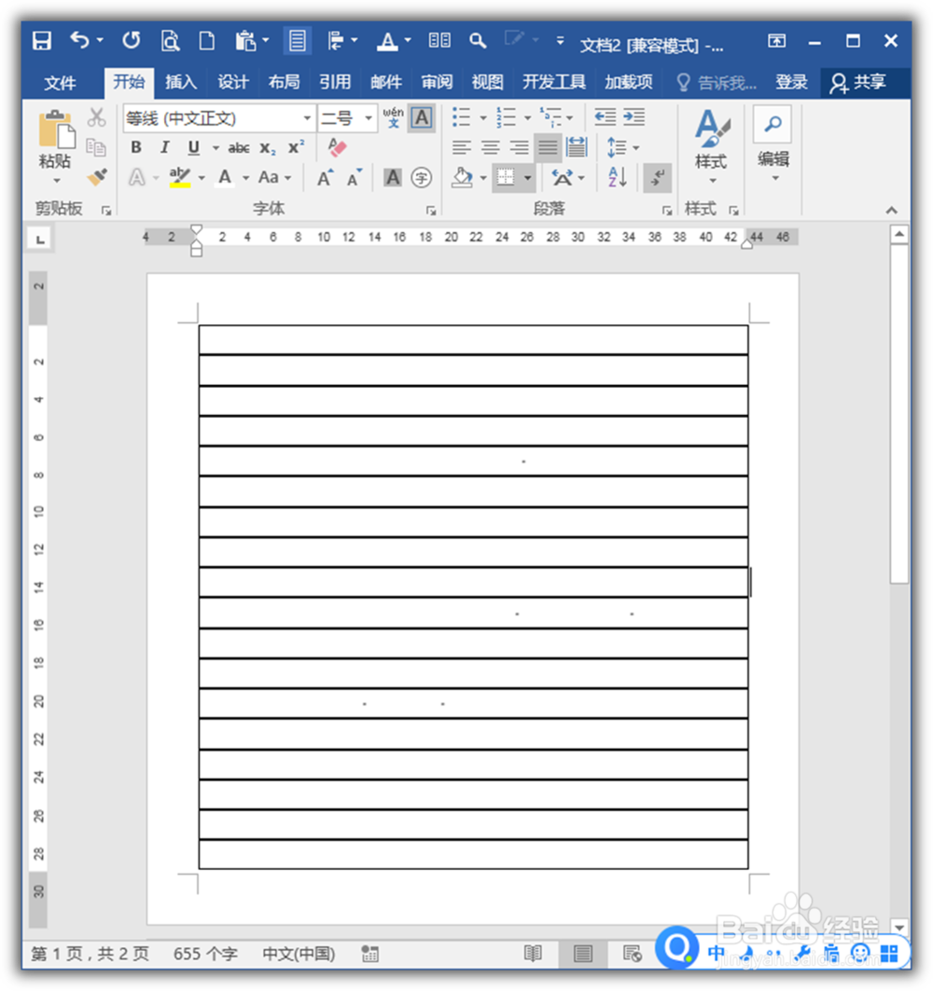Switch to the 设计 tab

click(x=232, y=82)
